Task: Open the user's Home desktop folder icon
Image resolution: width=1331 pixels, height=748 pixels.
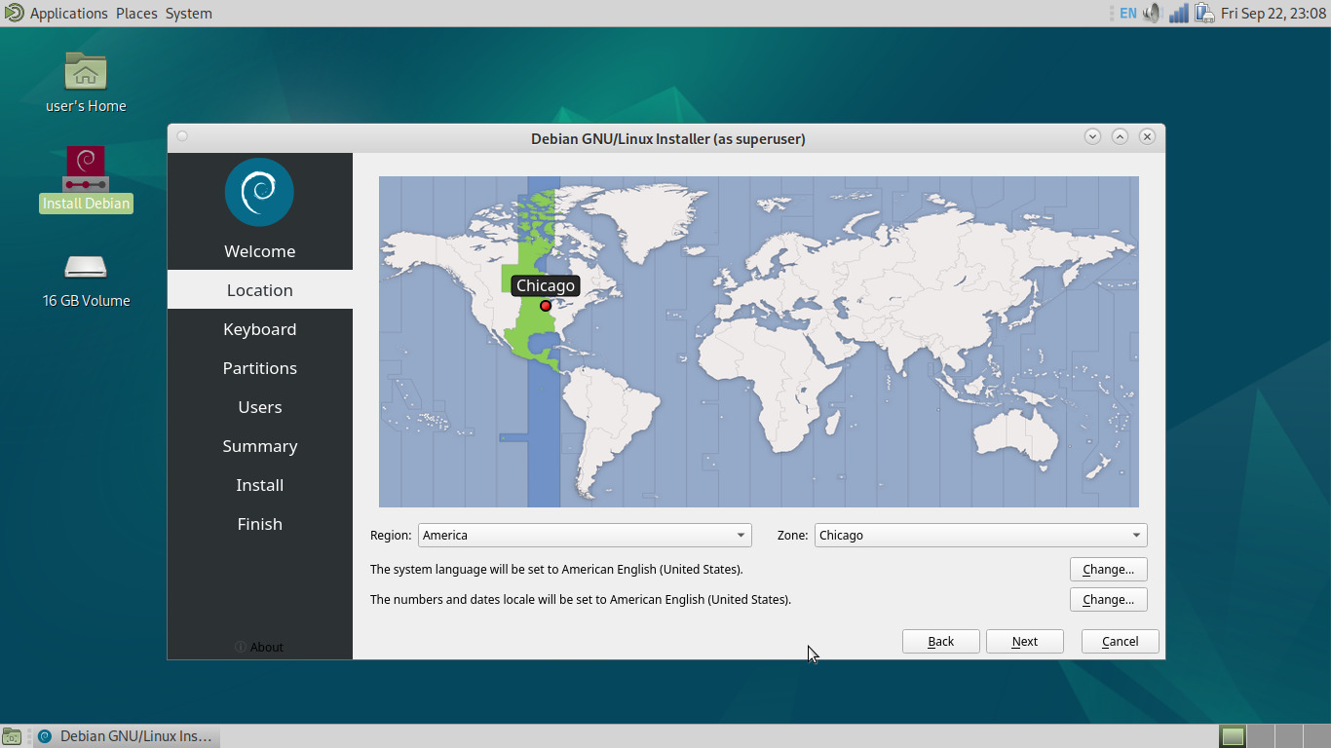Action: point(86,72)
